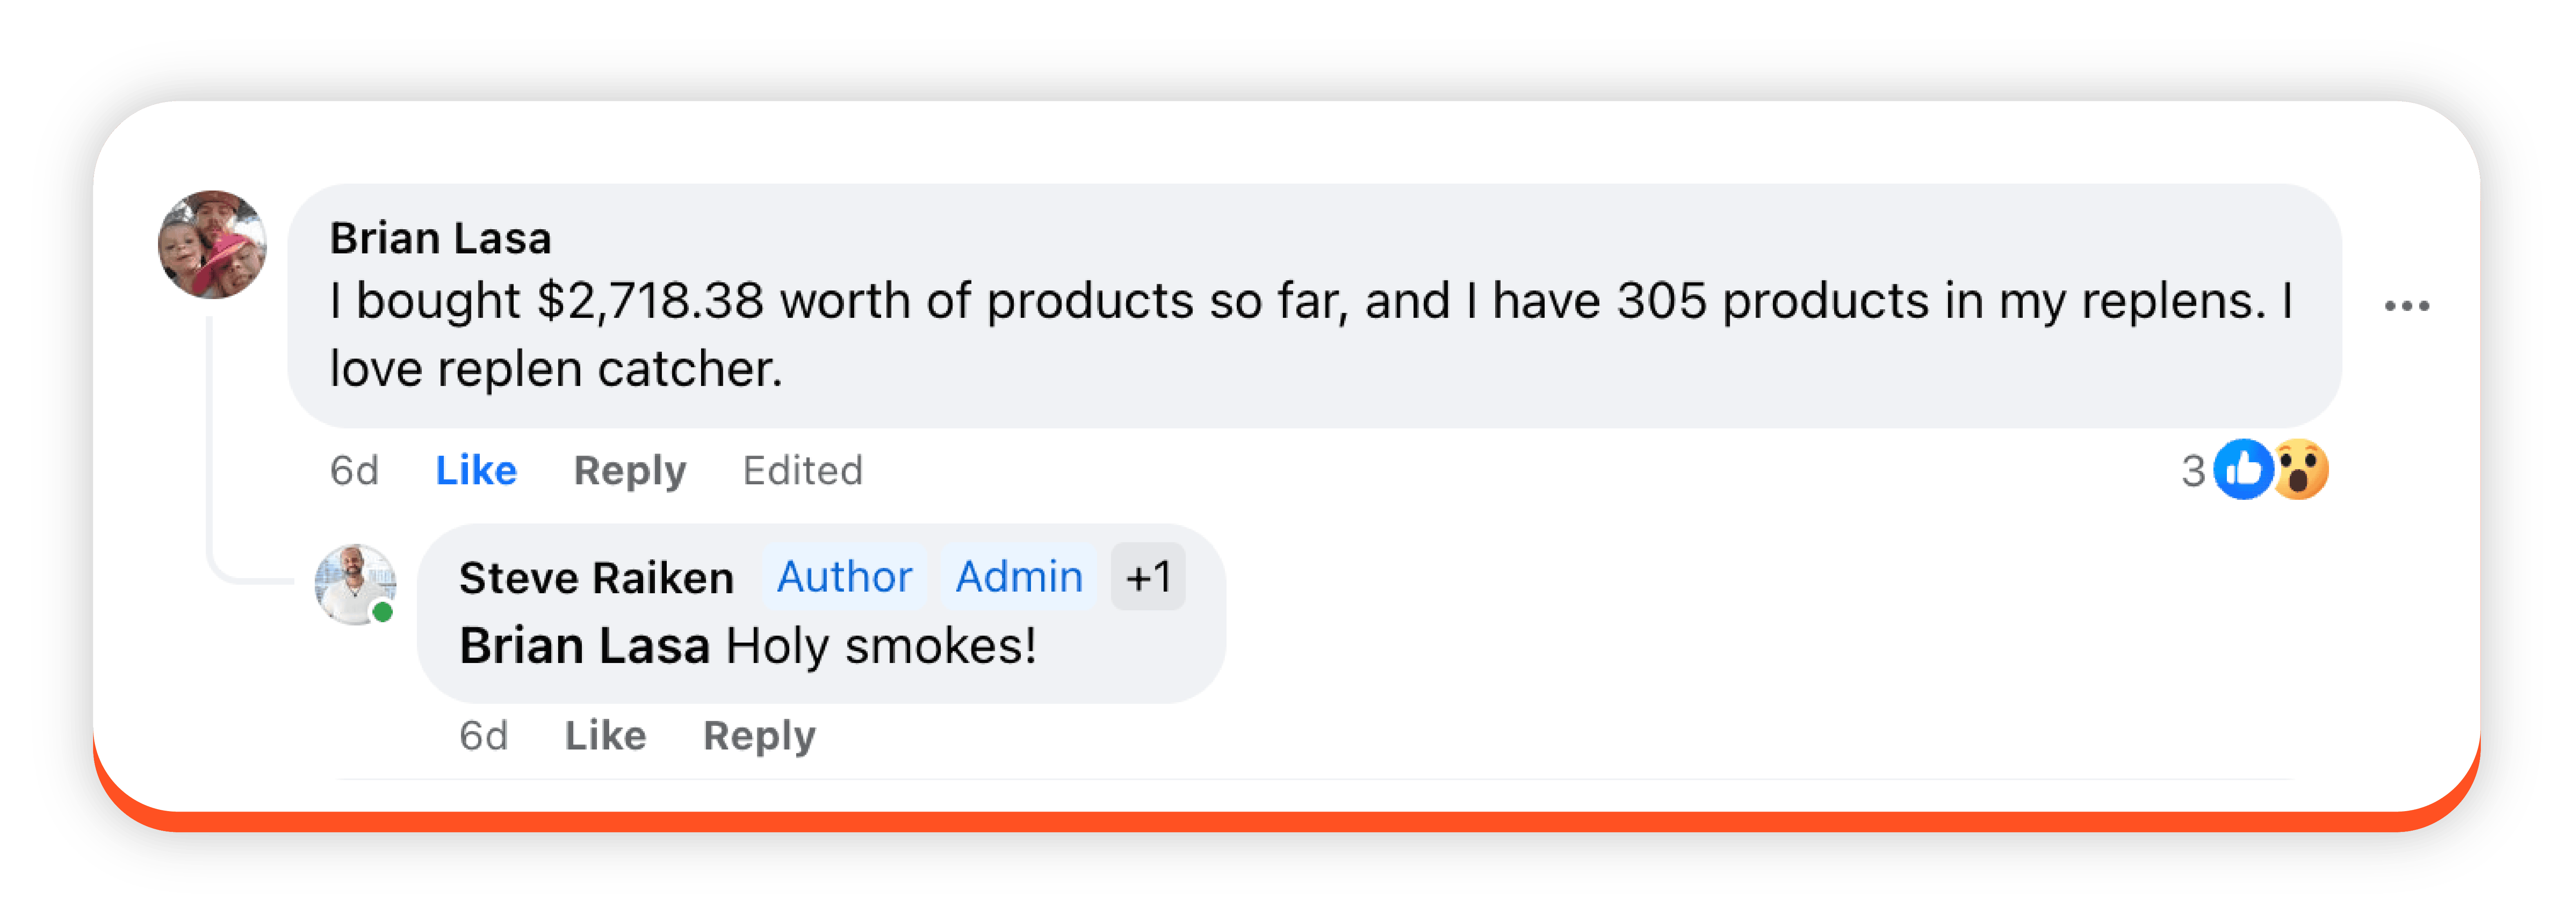Reply to Brian Lasa's comment

[x=630, y=470]
